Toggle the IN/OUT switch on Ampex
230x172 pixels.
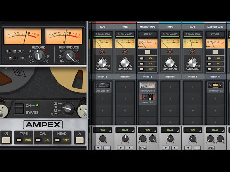pyautogui.click(x=12, y=51)
